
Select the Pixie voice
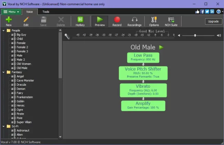pyautogui.click(x=19, y=118)
